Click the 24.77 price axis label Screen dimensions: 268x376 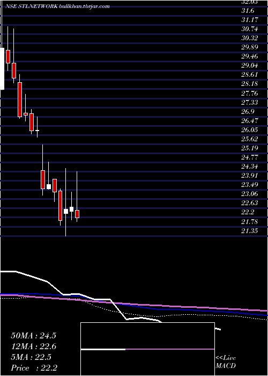pyautogui.click(x=250, y=157)
